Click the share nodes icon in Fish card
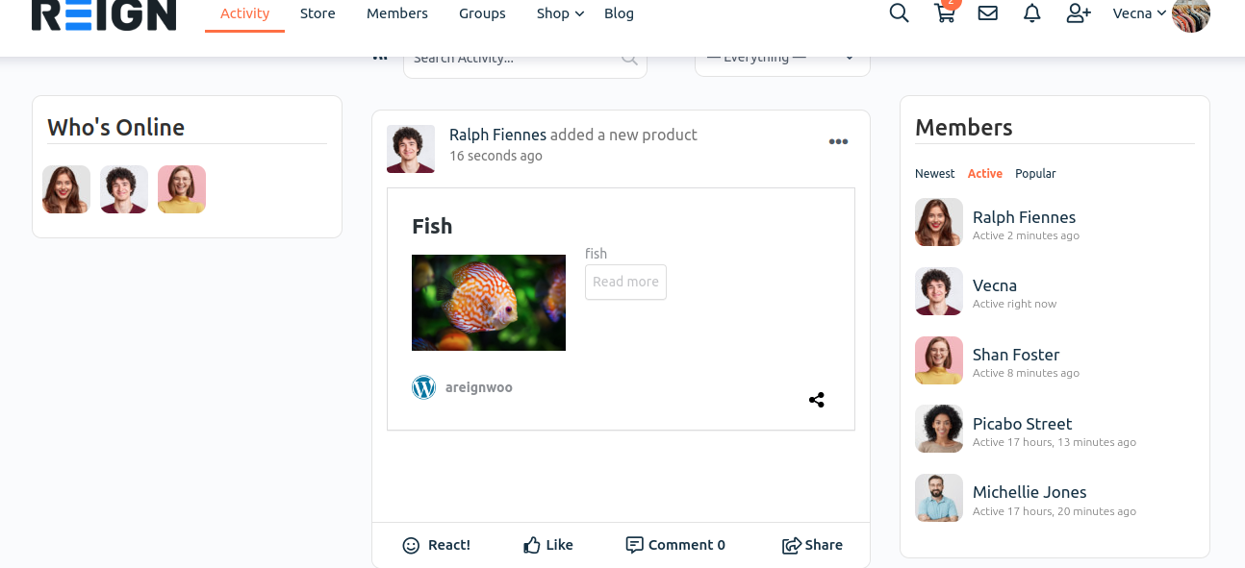The width and height of the screenshot is (1245, 568). pyautogui.click(x=817, y=400)
